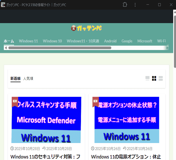Close the ガッテンPC window
The height and width of the screenshot is (160, 176).
click(x=171, y=5)
